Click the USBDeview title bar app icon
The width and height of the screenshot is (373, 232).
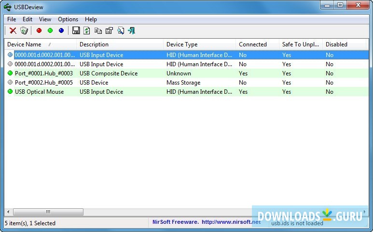pyautogui.click(x=8, y=7)
